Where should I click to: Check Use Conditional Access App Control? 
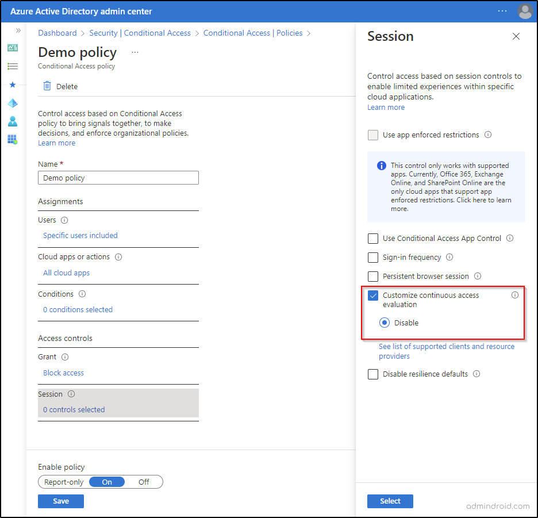(x=373, y=239)
